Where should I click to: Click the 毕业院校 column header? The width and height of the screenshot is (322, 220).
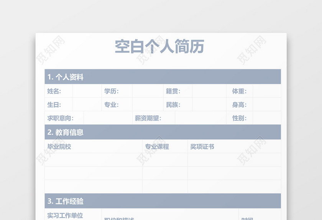(x=94, y=146)
